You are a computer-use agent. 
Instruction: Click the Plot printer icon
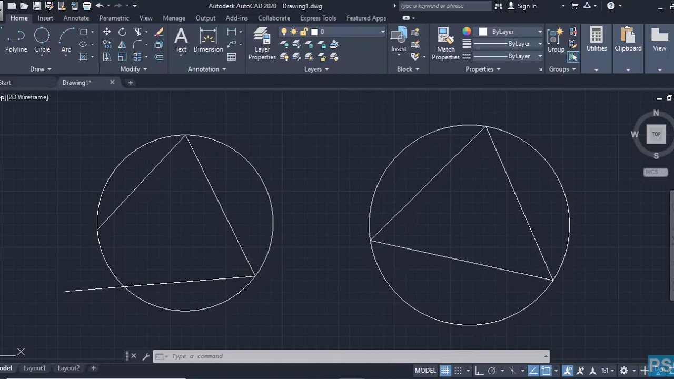pos(87,6)
